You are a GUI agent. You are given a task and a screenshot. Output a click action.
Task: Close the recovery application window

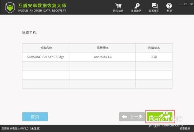point(192,4)
